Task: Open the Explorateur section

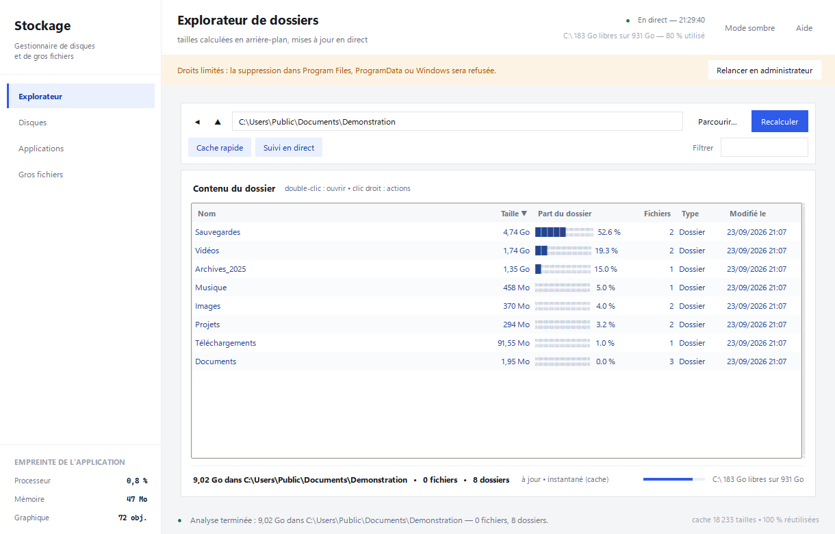Action: 81,97
